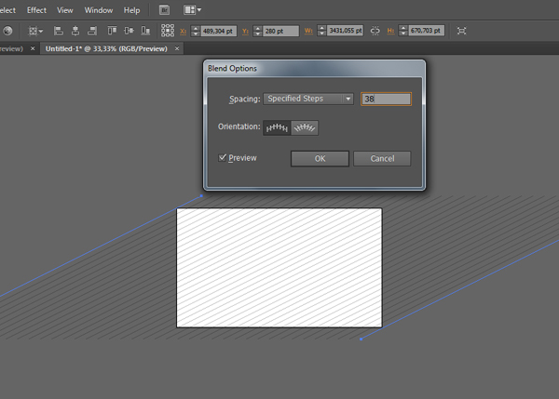Click vertical align center icon
Screen dimensions: 559x399
pyautogui.click(x=126, y=31)
